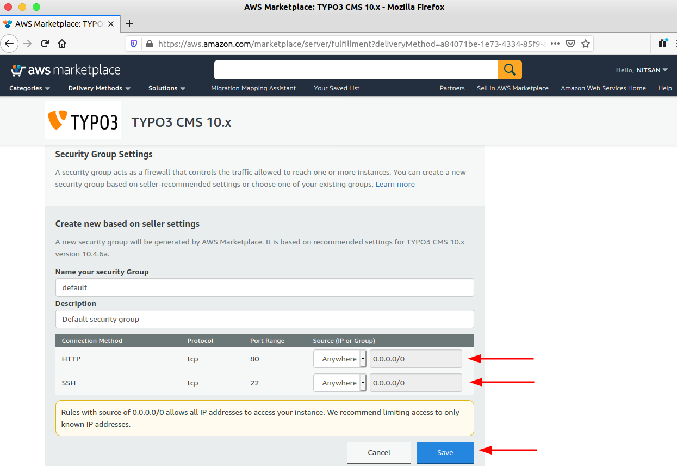Go to Partners page

click(452, 88)
